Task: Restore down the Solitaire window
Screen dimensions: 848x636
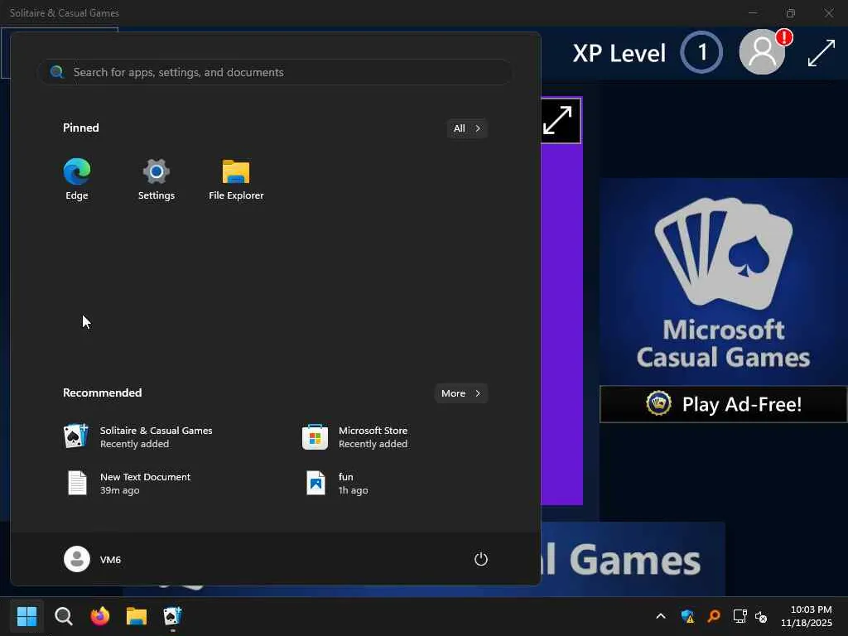Action: [x=791, y=13]
